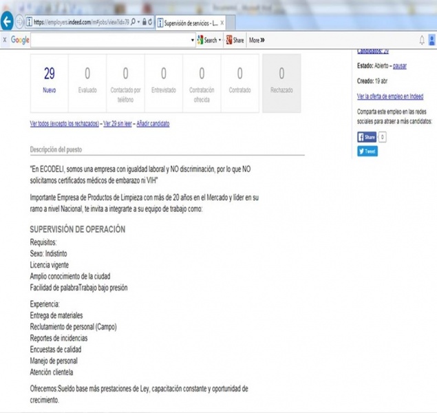Image resolution: width=437 pixels, height=413 pixels.
Task: Click the text 'Entrega de materiales'
Action: tap(56, 315)
